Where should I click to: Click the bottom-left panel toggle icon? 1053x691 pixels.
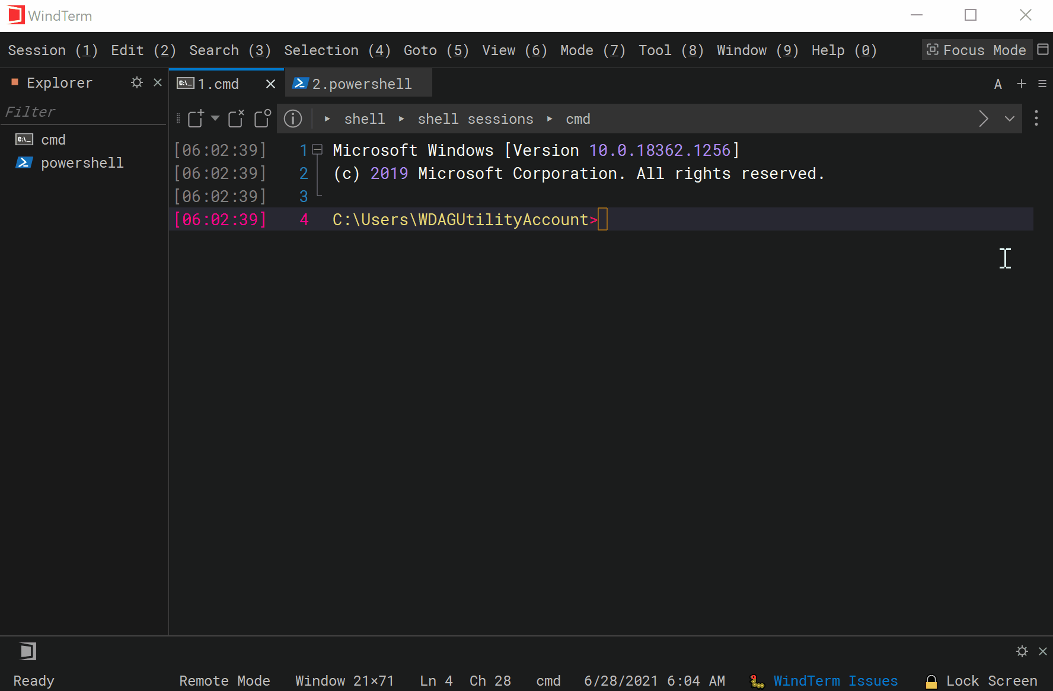tap(27, 651)
